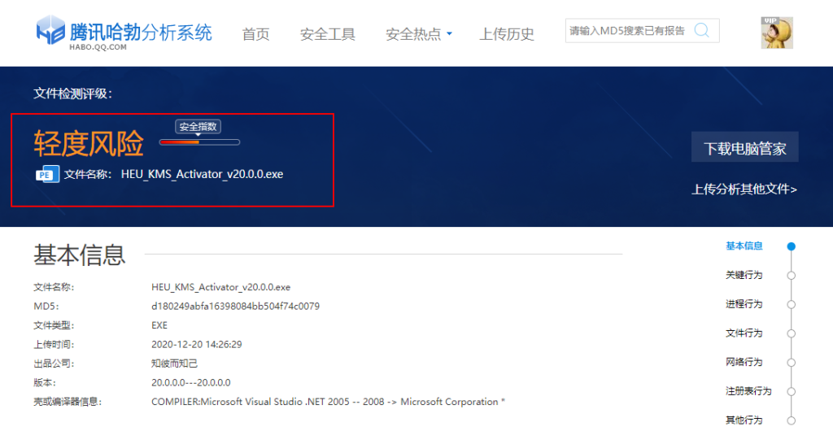Click the version value 20.0.0.0---20.0.0.0
Viewport: 833px width, 431px height.
[x=190, y=383]
